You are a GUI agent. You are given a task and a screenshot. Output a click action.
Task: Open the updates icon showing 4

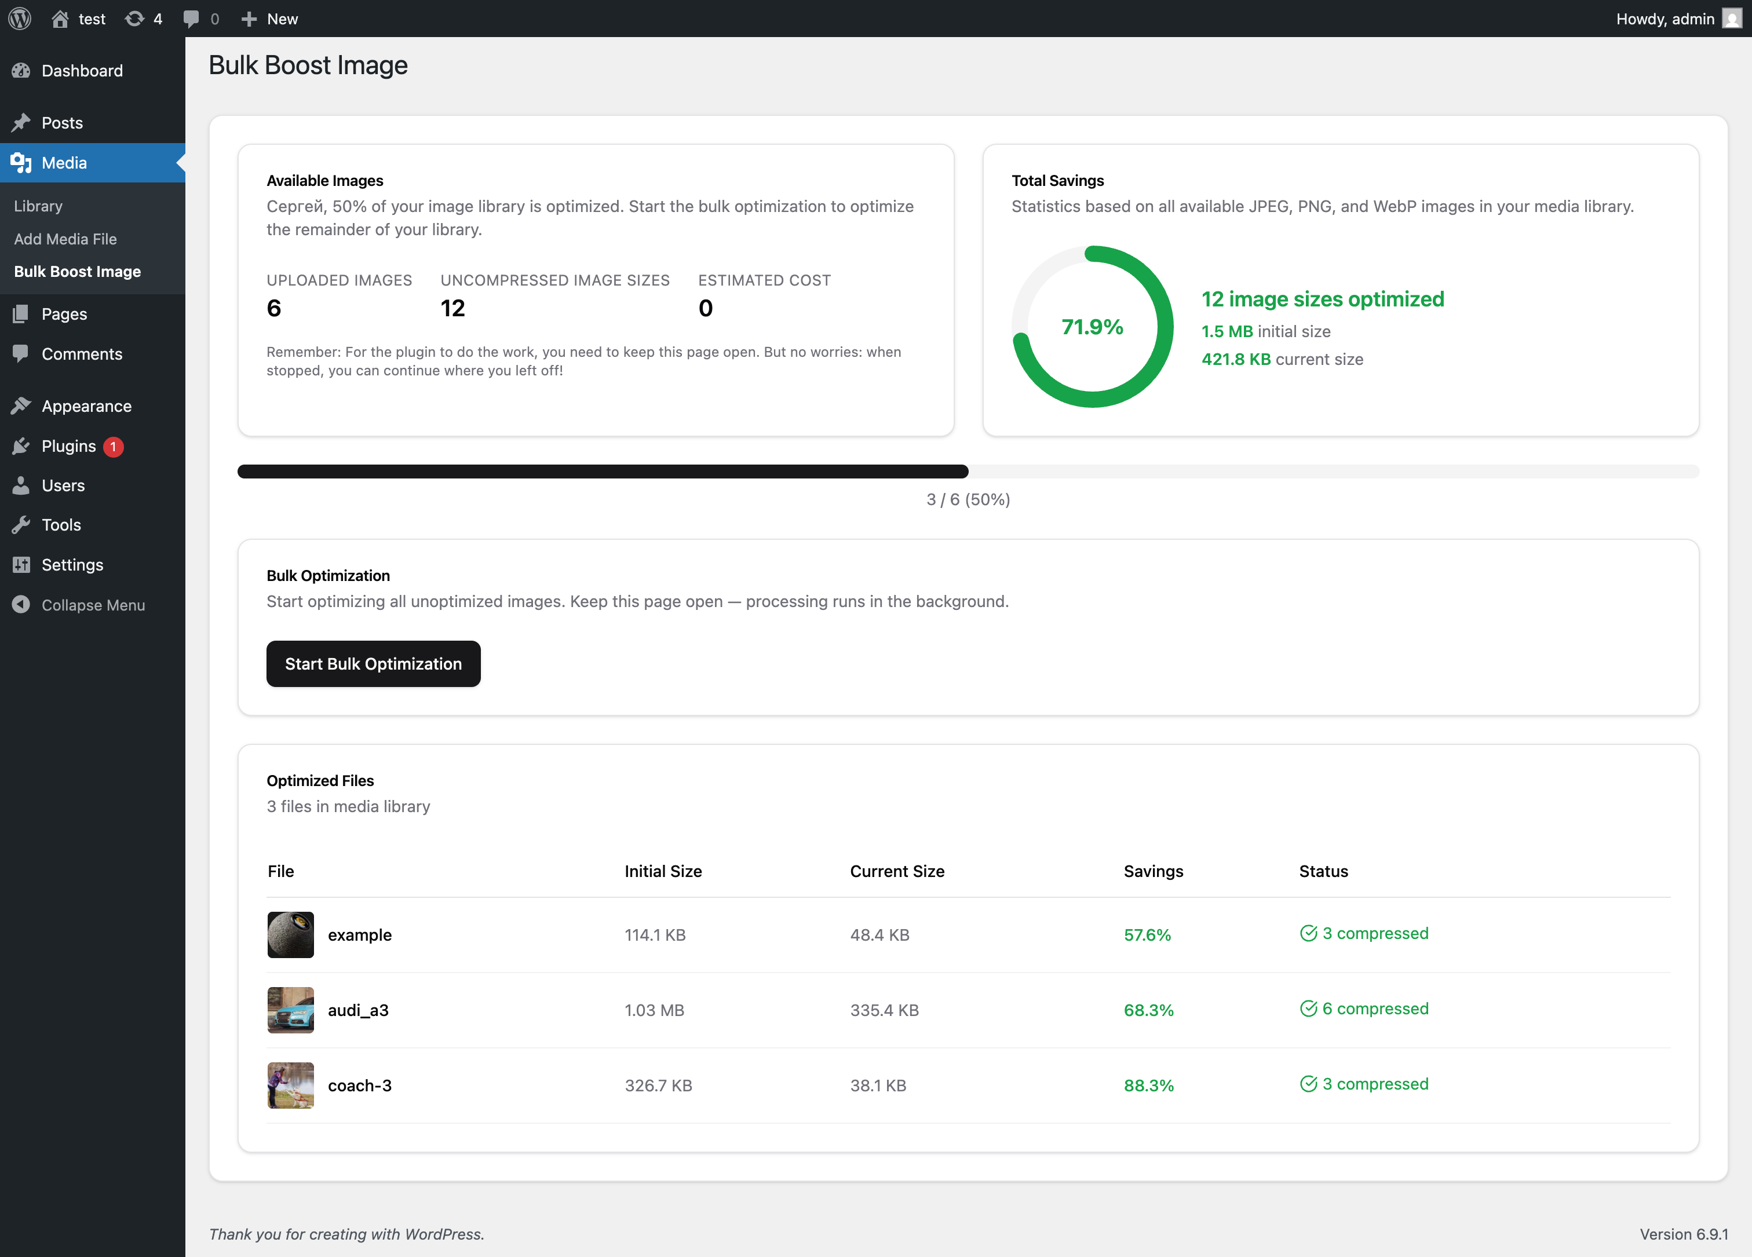tap(143, 18)
